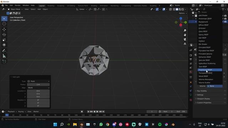Open the Object Data green tab icon
Screen dimensions: 228x128
(191, 95)
